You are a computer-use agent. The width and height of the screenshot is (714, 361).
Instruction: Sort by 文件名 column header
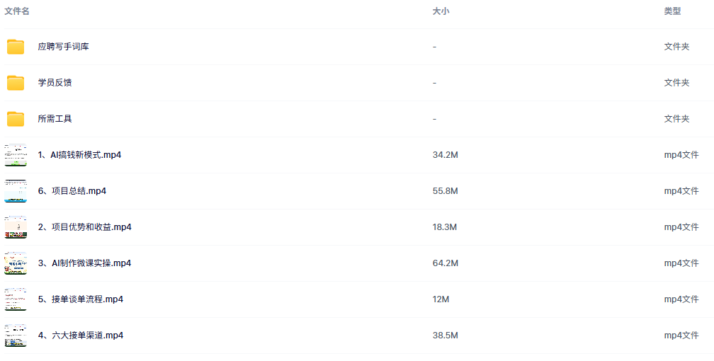[17, 11]
